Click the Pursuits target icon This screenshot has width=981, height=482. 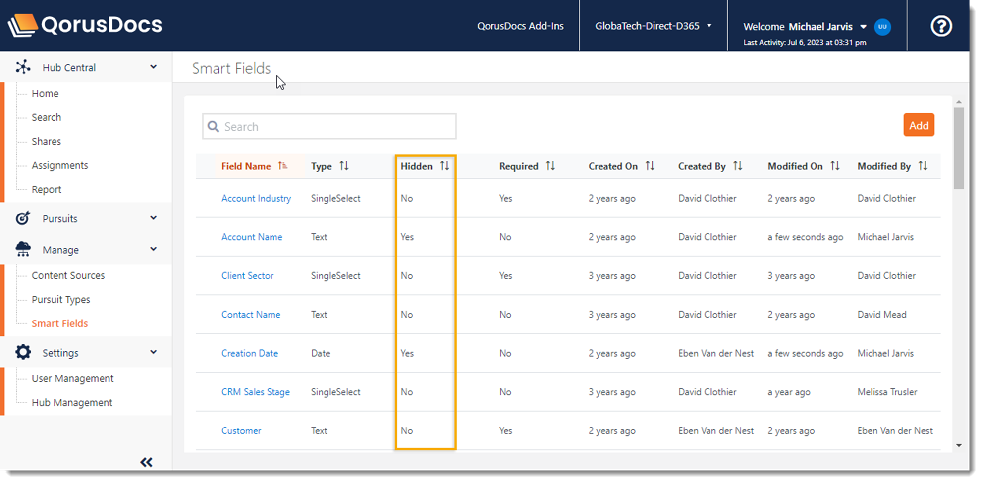(23, 218)
